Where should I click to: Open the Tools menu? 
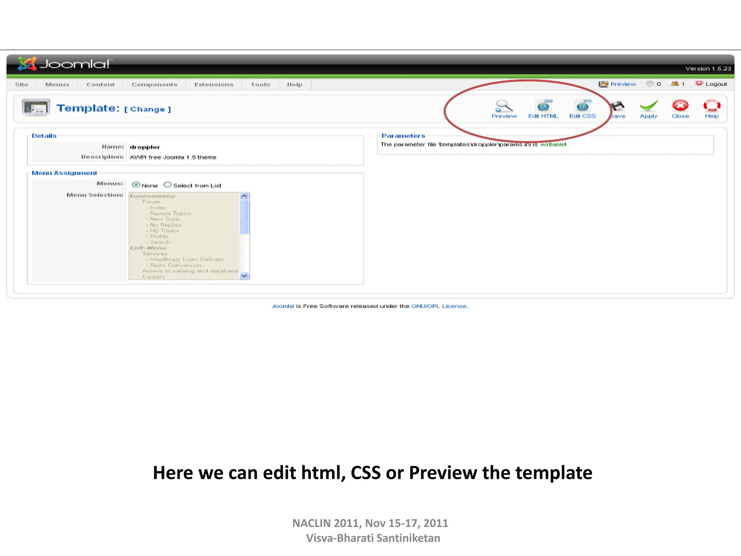[261, 85]
